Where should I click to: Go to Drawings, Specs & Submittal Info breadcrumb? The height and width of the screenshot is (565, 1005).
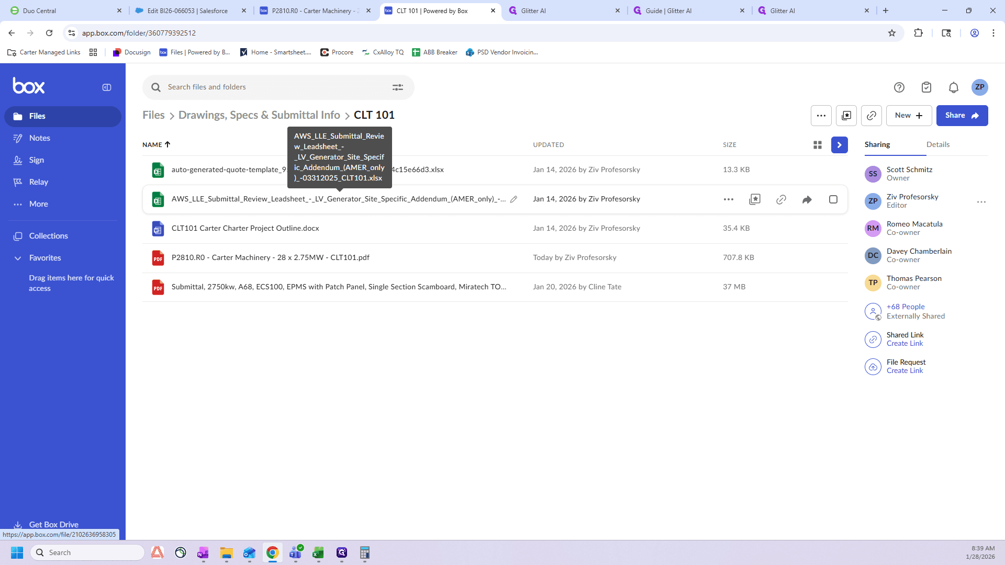[259, 115]
